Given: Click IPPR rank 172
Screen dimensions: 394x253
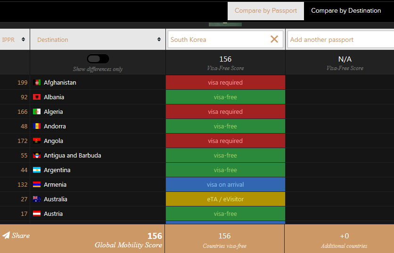Looking at the screenshot, I should pyautogui.click(x=22, y=141).
